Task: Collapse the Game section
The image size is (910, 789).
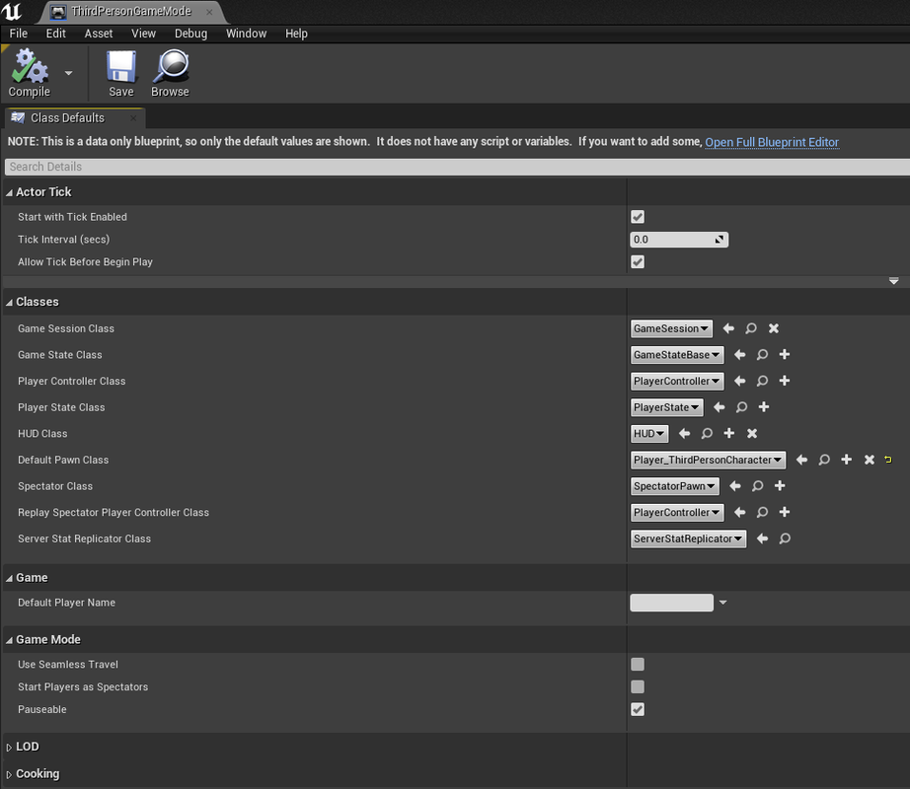Action: 9,579
